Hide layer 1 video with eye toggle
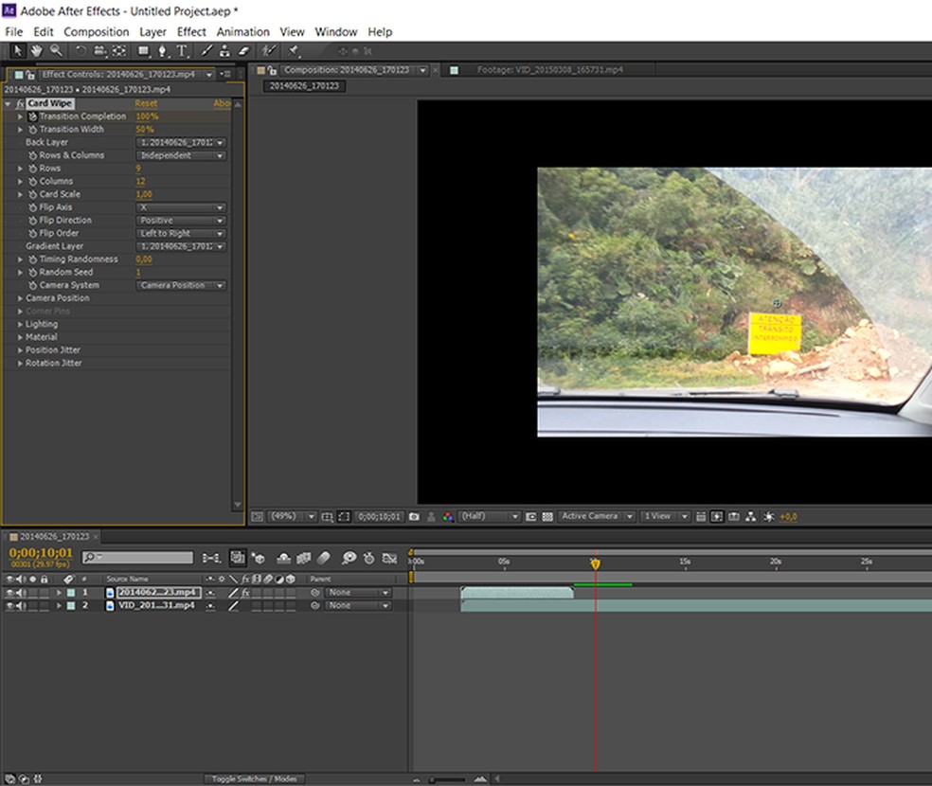This screenshot has width=932, height=786. pyautogui.click(x=10, y=593)
